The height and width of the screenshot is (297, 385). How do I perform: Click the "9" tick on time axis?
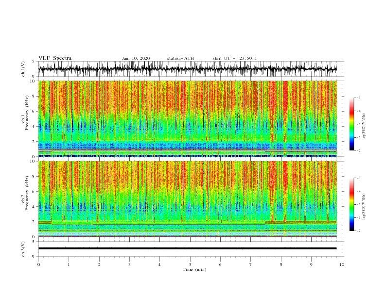click(311, 264)
